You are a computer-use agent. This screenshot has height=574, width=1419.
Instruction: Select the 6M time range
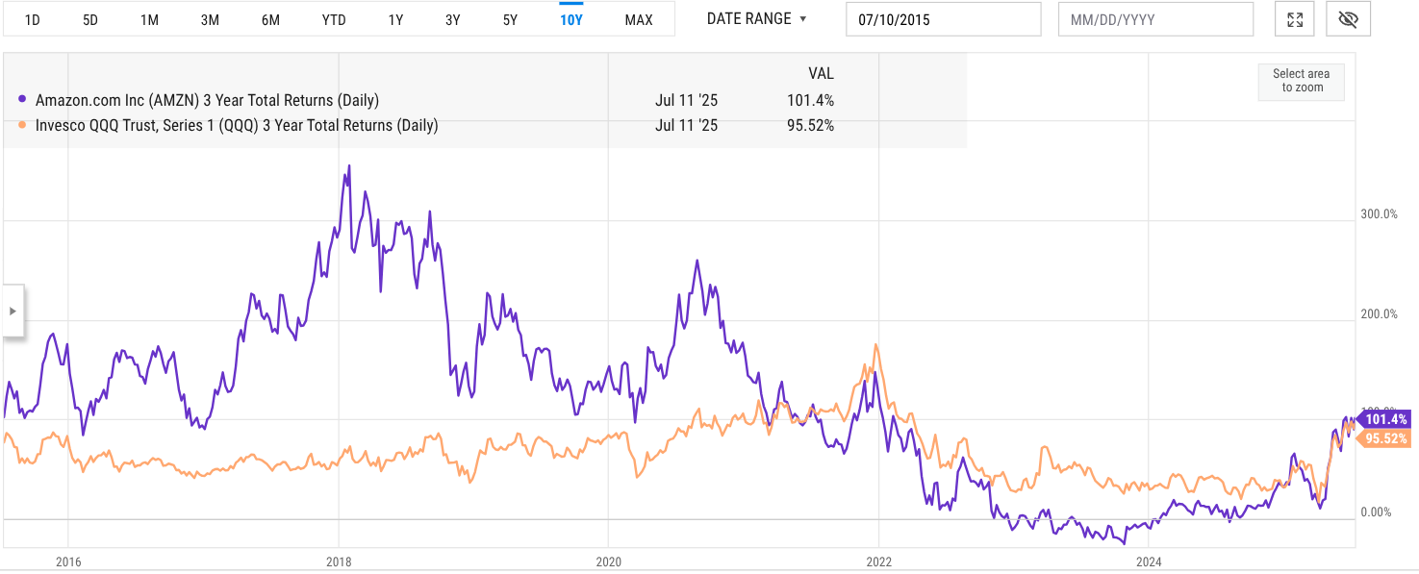coord(270,20)
